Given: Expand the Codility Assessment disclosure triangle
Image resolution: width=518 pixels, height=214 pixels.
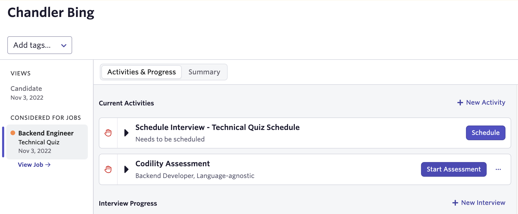Looking at the screenshot, I should click(x=126, y=169).
